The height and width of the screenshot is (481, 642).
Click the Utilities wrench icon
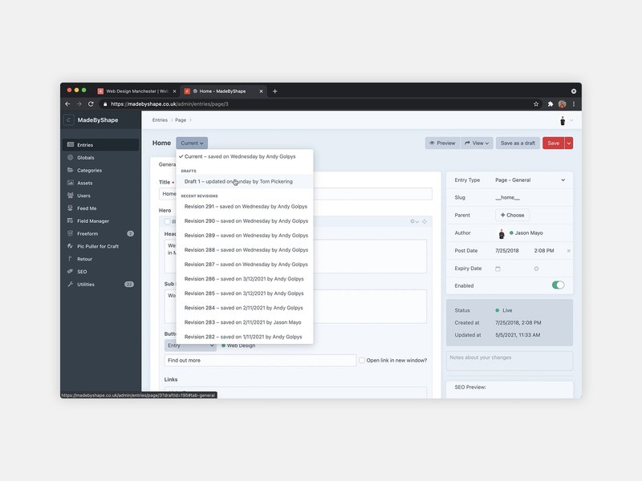[71, 284]
